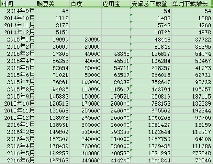The image size is (213, 164).
Task: Click the empty 百度 cell for 2014年10月
Action: click(x=86, y=18)
